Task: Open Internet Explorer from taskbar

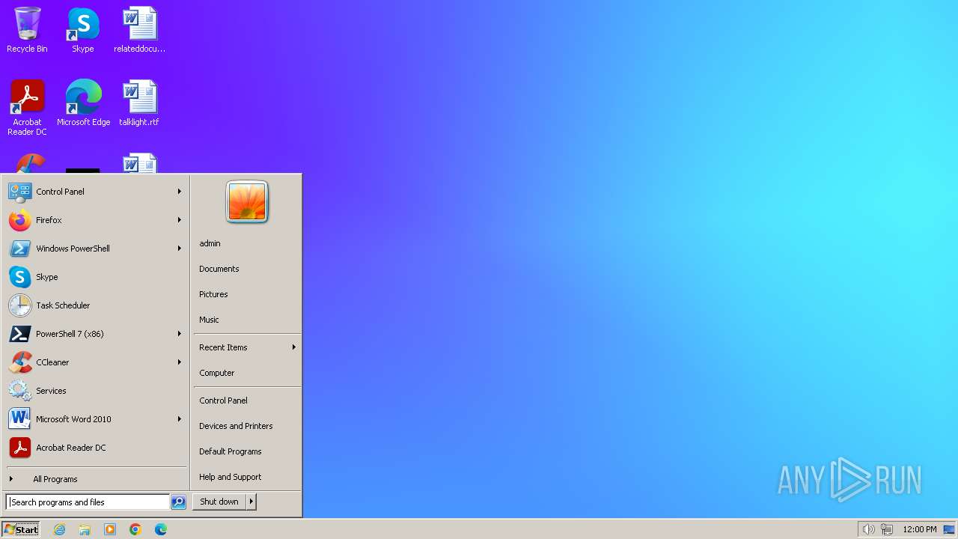Action: tap(59, 529)
